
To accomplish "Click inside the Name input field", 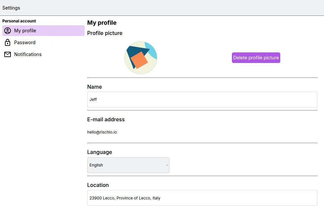I will (x=202, y=99).
